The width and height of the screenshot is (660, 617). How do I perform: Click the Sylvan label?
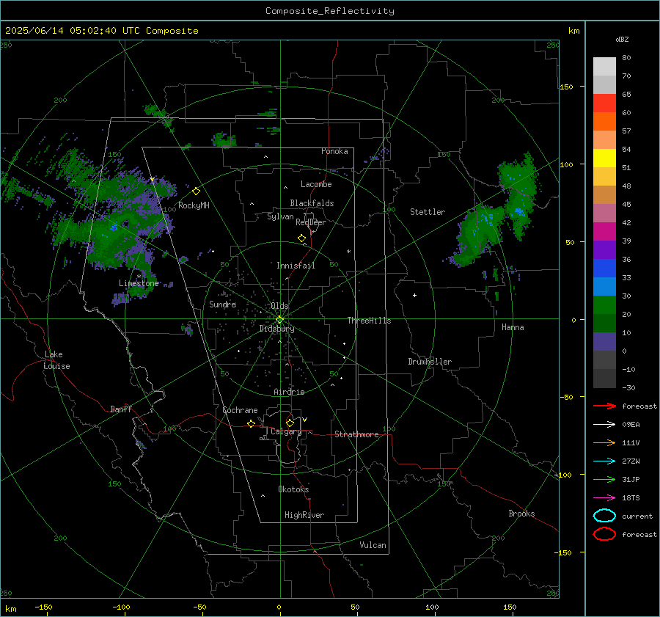(280, 216)
